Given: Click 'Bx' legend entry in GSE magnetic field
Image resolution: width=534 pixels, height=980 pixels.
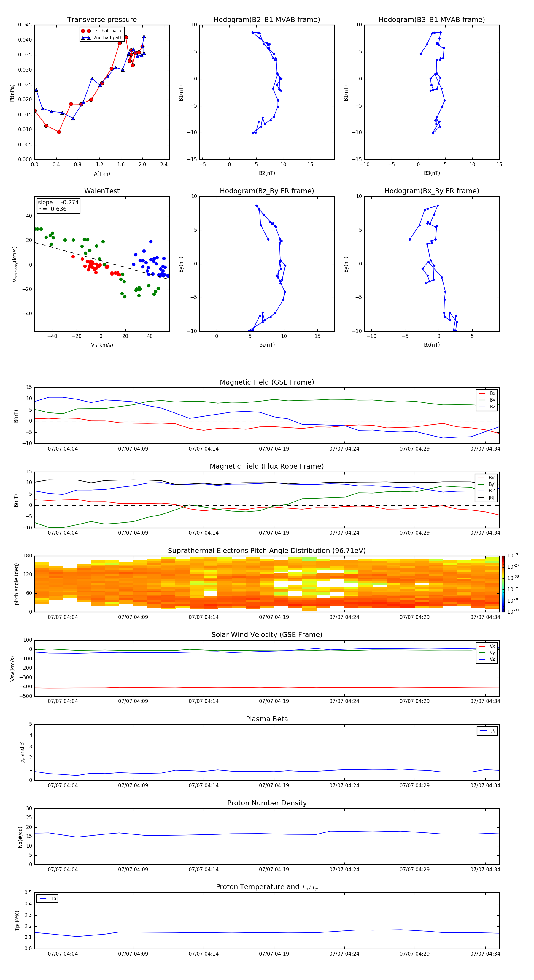Looking at the screenshot, I should [x=487, y=393].
